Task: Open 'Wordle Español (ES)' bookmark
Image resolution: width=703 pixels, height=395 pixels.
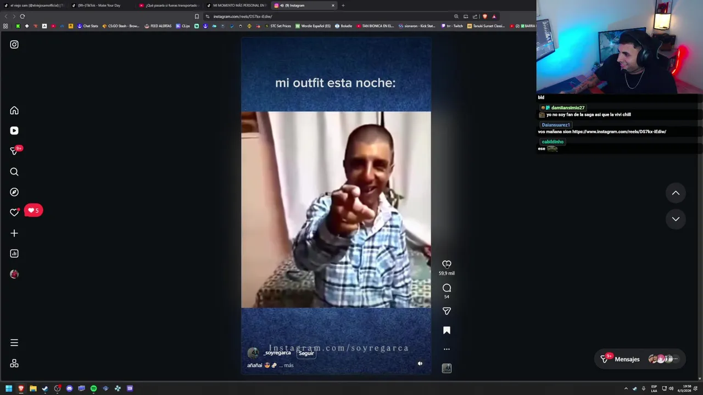Action: (x=313, y=26)
